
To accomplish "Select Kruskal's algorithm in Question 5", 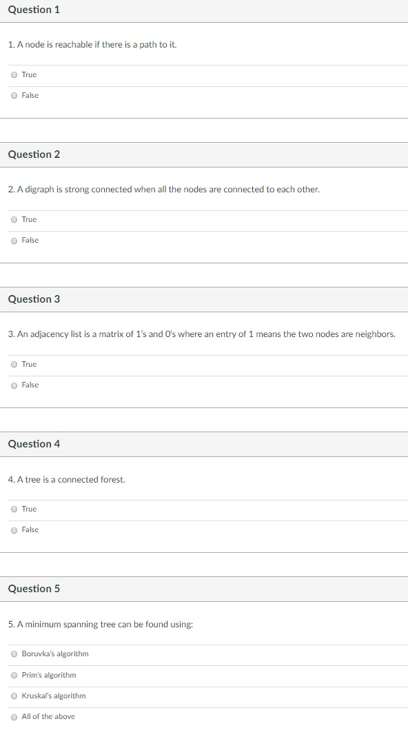I will point(14,696).
